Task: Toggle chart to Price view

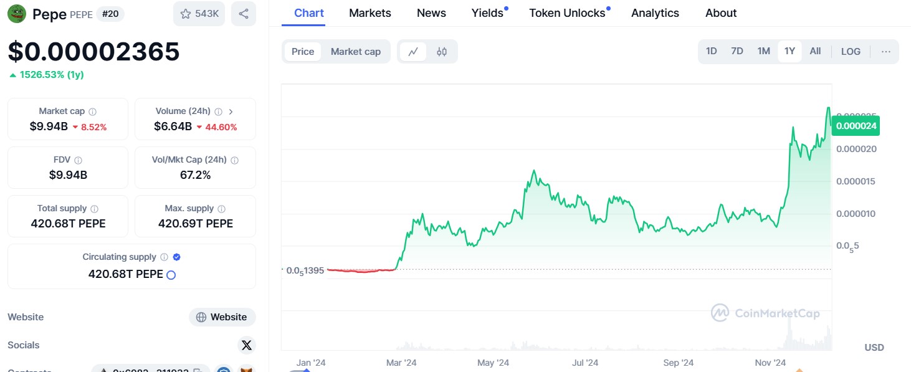Action: [x=303, y=52]
